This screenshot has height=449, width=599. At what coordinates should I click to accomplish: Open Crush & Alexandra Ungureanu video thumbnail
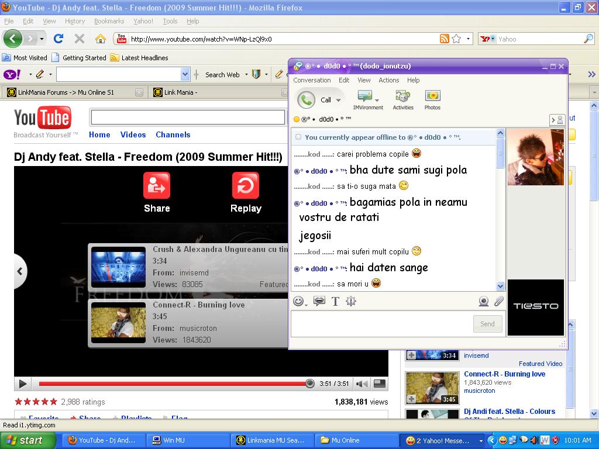click(x=118, y=267)
